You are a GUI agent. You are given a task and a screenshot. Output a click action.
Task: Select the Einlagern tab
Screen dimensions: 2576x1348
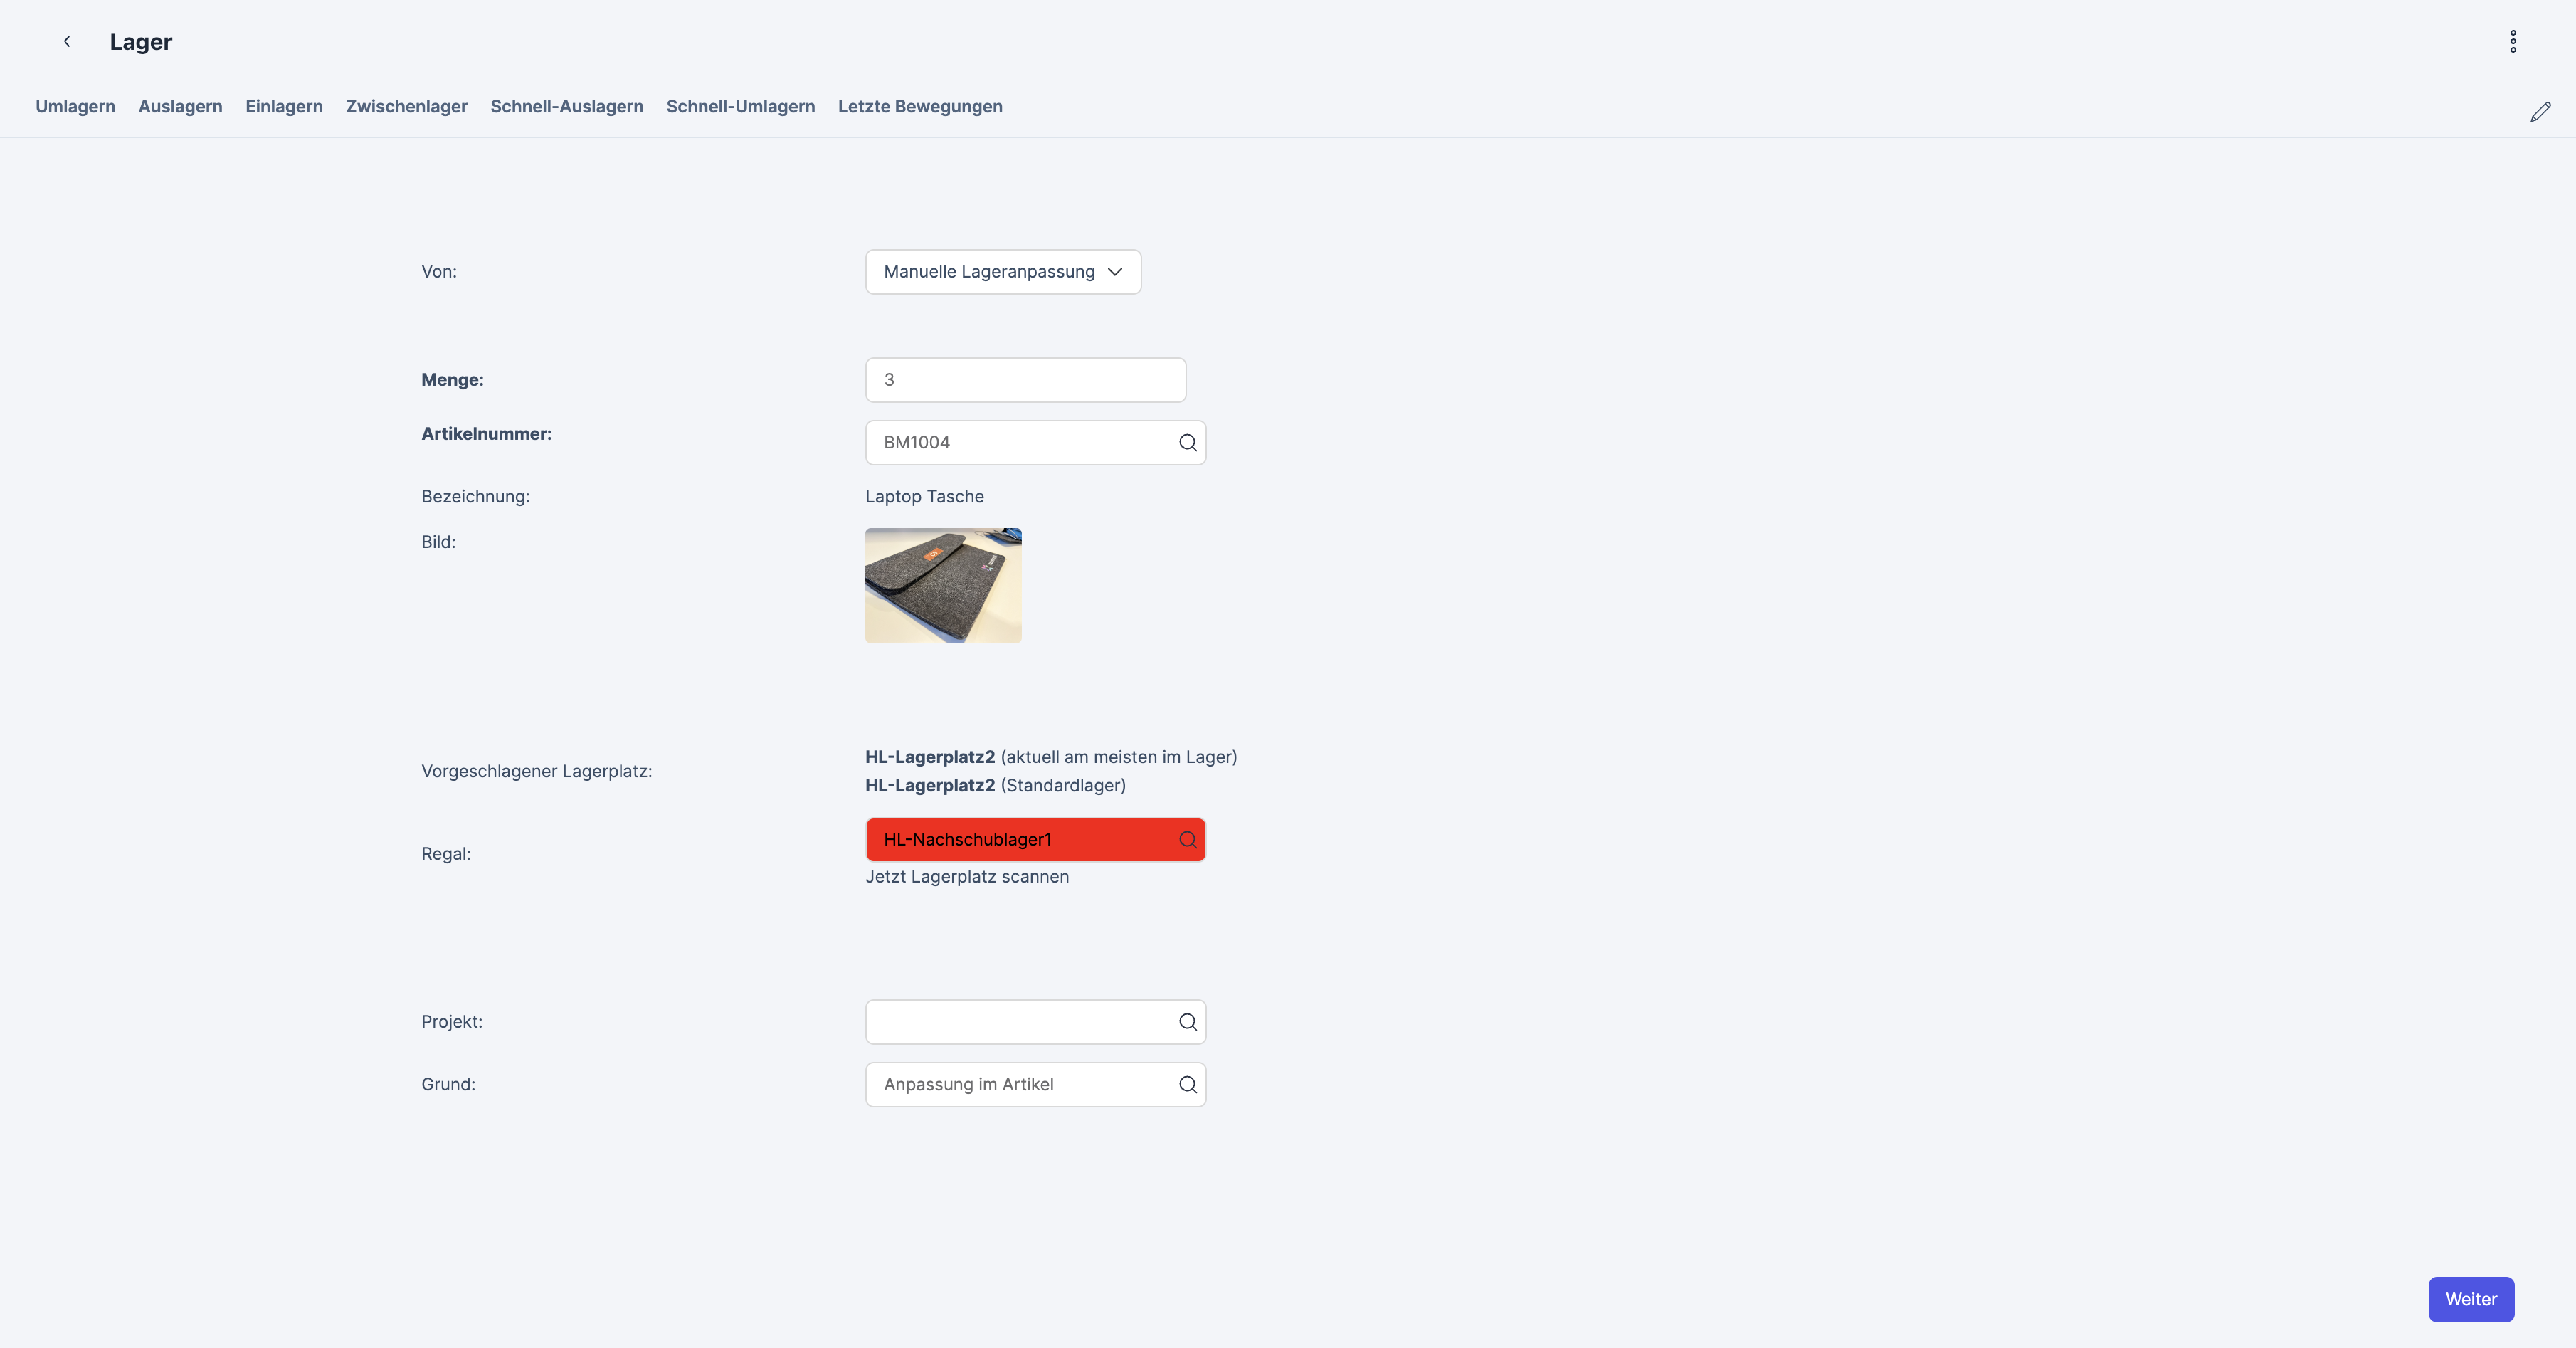(284, 107)
